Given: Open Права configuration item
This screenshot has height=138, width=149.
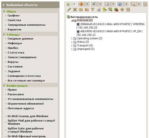Looking at the screenshot, I should coord(12,90).
